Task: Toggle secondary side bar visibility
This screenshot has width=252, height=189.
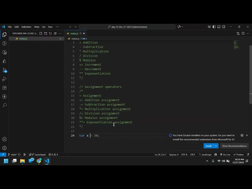Action: click(224, 27)
